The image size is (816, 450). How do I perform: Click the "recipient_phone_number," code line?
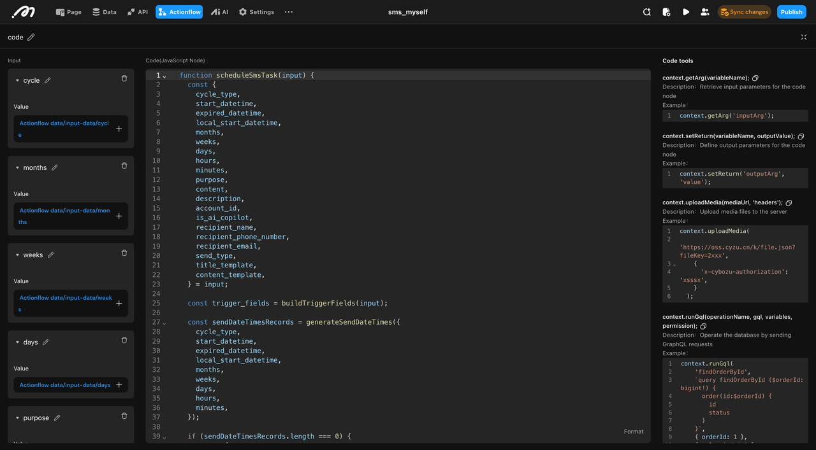[242, 237]
